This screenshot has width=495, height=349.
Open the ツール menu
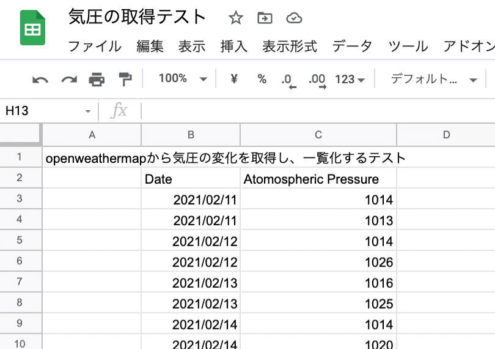pyautogui.click(x=408, y=46)
